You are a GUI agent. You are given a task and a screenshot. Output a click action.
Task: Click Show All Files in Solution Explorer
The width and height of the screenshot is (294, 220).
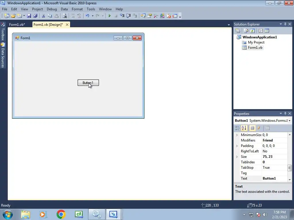[246, 31]
